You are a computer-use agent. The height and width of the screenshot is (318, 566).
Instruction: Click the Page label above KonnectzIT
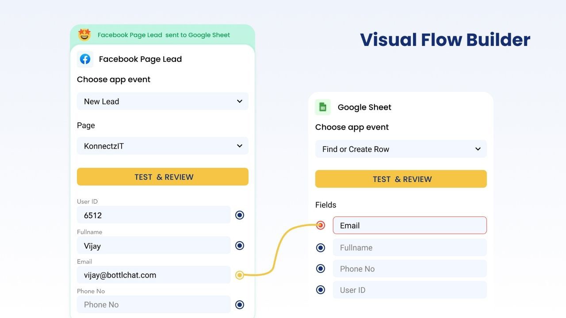point(86,125)
